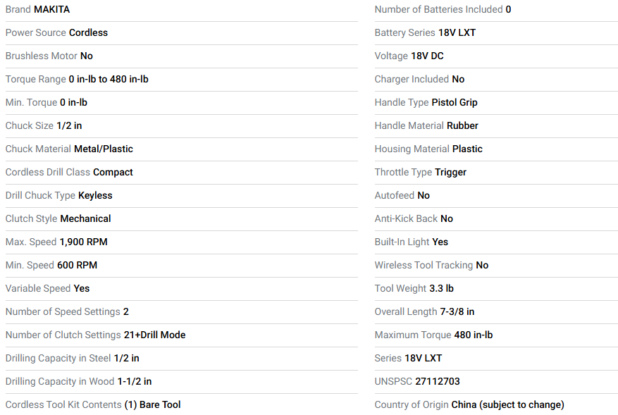Click the (1) Bare Tool kit contents

(x=152, y=404)
